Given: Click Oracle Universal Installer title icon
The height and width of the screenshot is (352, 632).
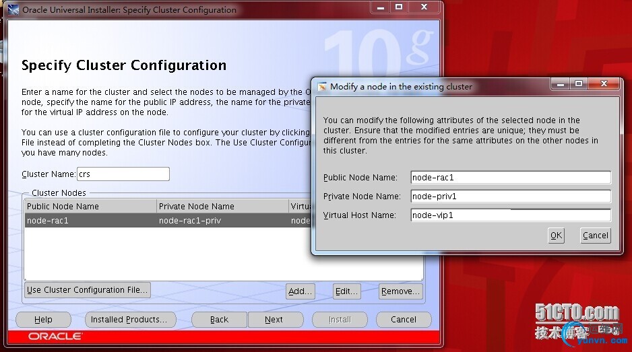Looking at the screenshot, I should click(13, 9).
